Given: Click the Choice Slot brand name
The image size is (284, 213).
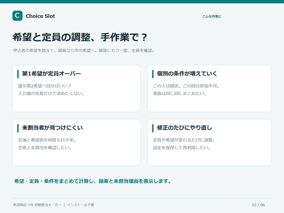Looking at the screenshot, I should [40, 16].
